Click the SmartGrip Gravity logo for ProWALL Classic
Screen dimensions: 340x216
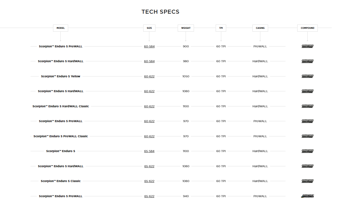click(x=307, y=136)
